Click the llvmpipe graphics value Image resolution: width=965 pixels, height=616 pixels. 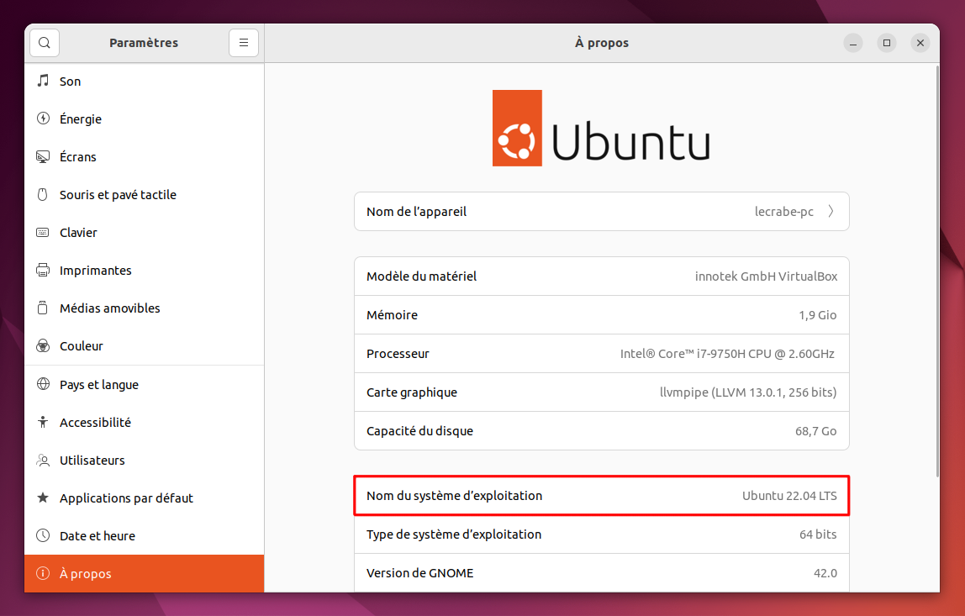[748, 392]
